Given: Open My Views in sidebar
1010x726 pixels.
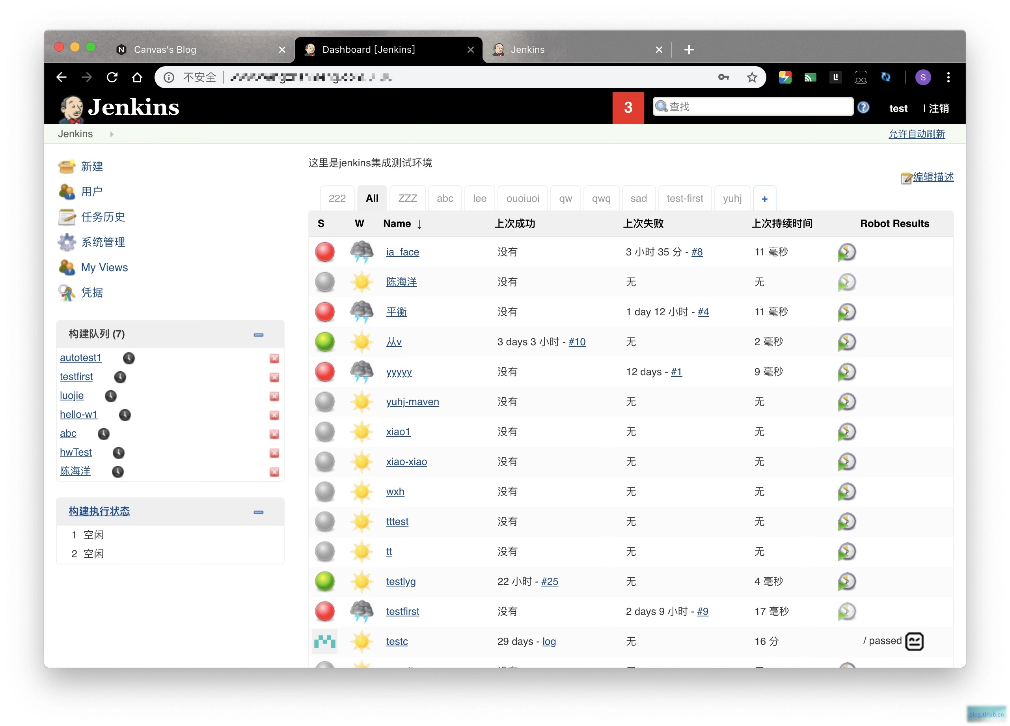Looking at the screenshot, I should point(104,268).
